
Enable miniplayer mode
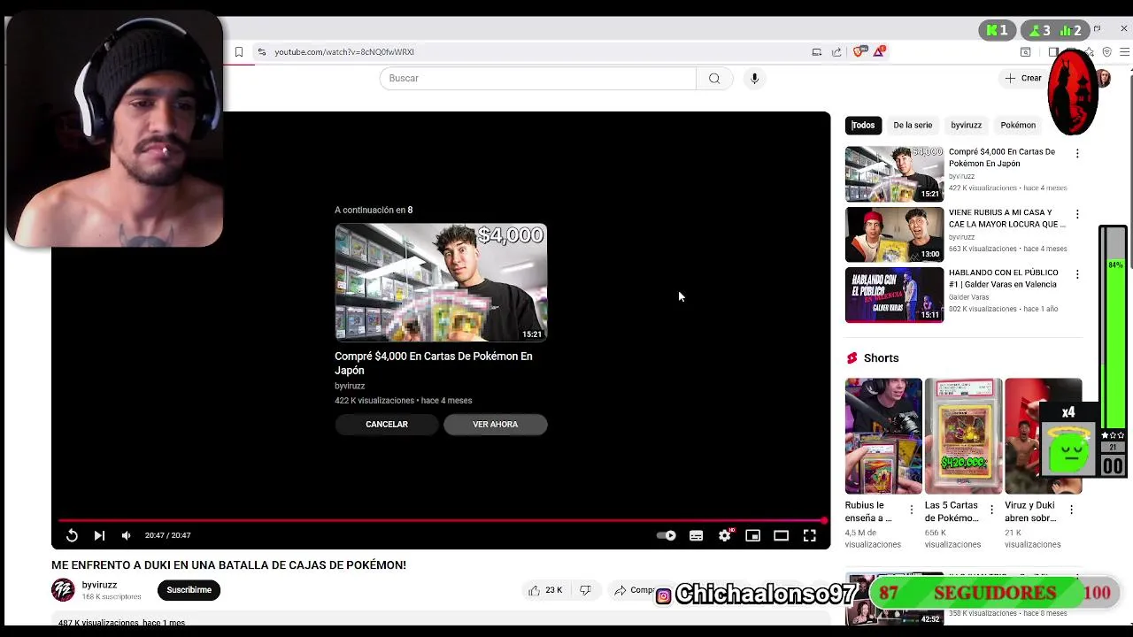[752, 535]
